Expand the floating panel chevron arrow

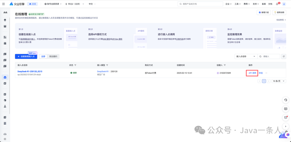pos(286,126)
